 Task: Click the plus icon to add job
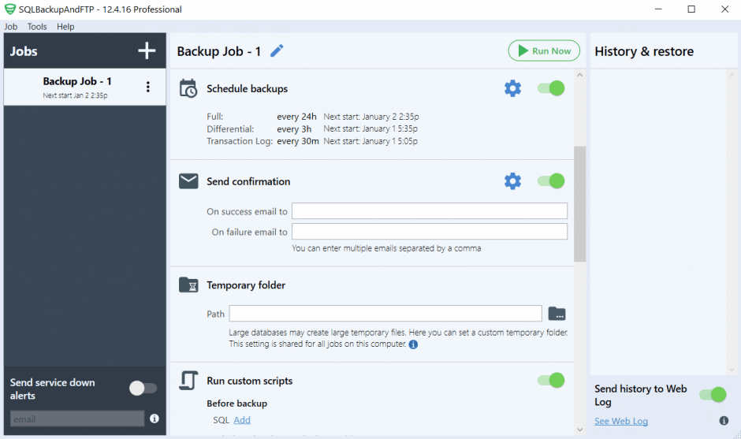click(x=147, y=51)
